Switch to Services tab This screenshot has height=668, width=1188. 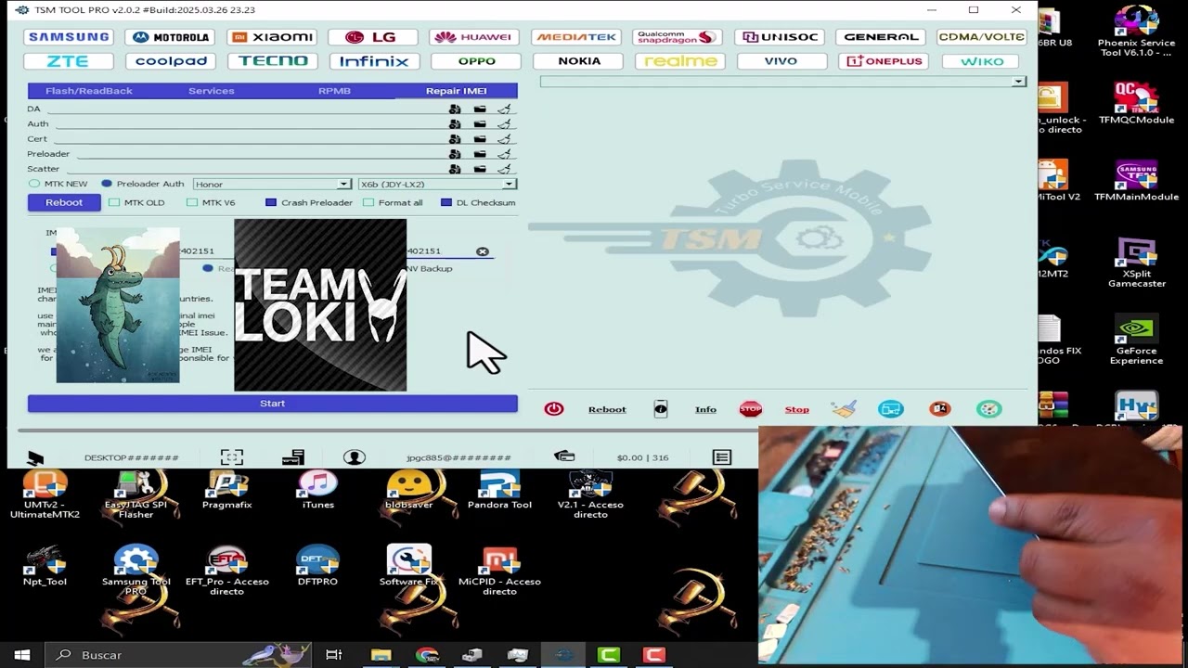[211, 91]
